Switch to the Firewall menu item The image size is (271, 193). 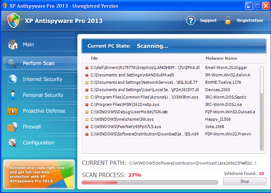[32, 127]
